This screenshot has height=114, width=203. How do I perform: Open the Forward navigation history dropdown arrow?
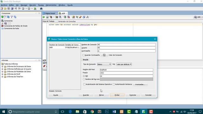(32, 9)
